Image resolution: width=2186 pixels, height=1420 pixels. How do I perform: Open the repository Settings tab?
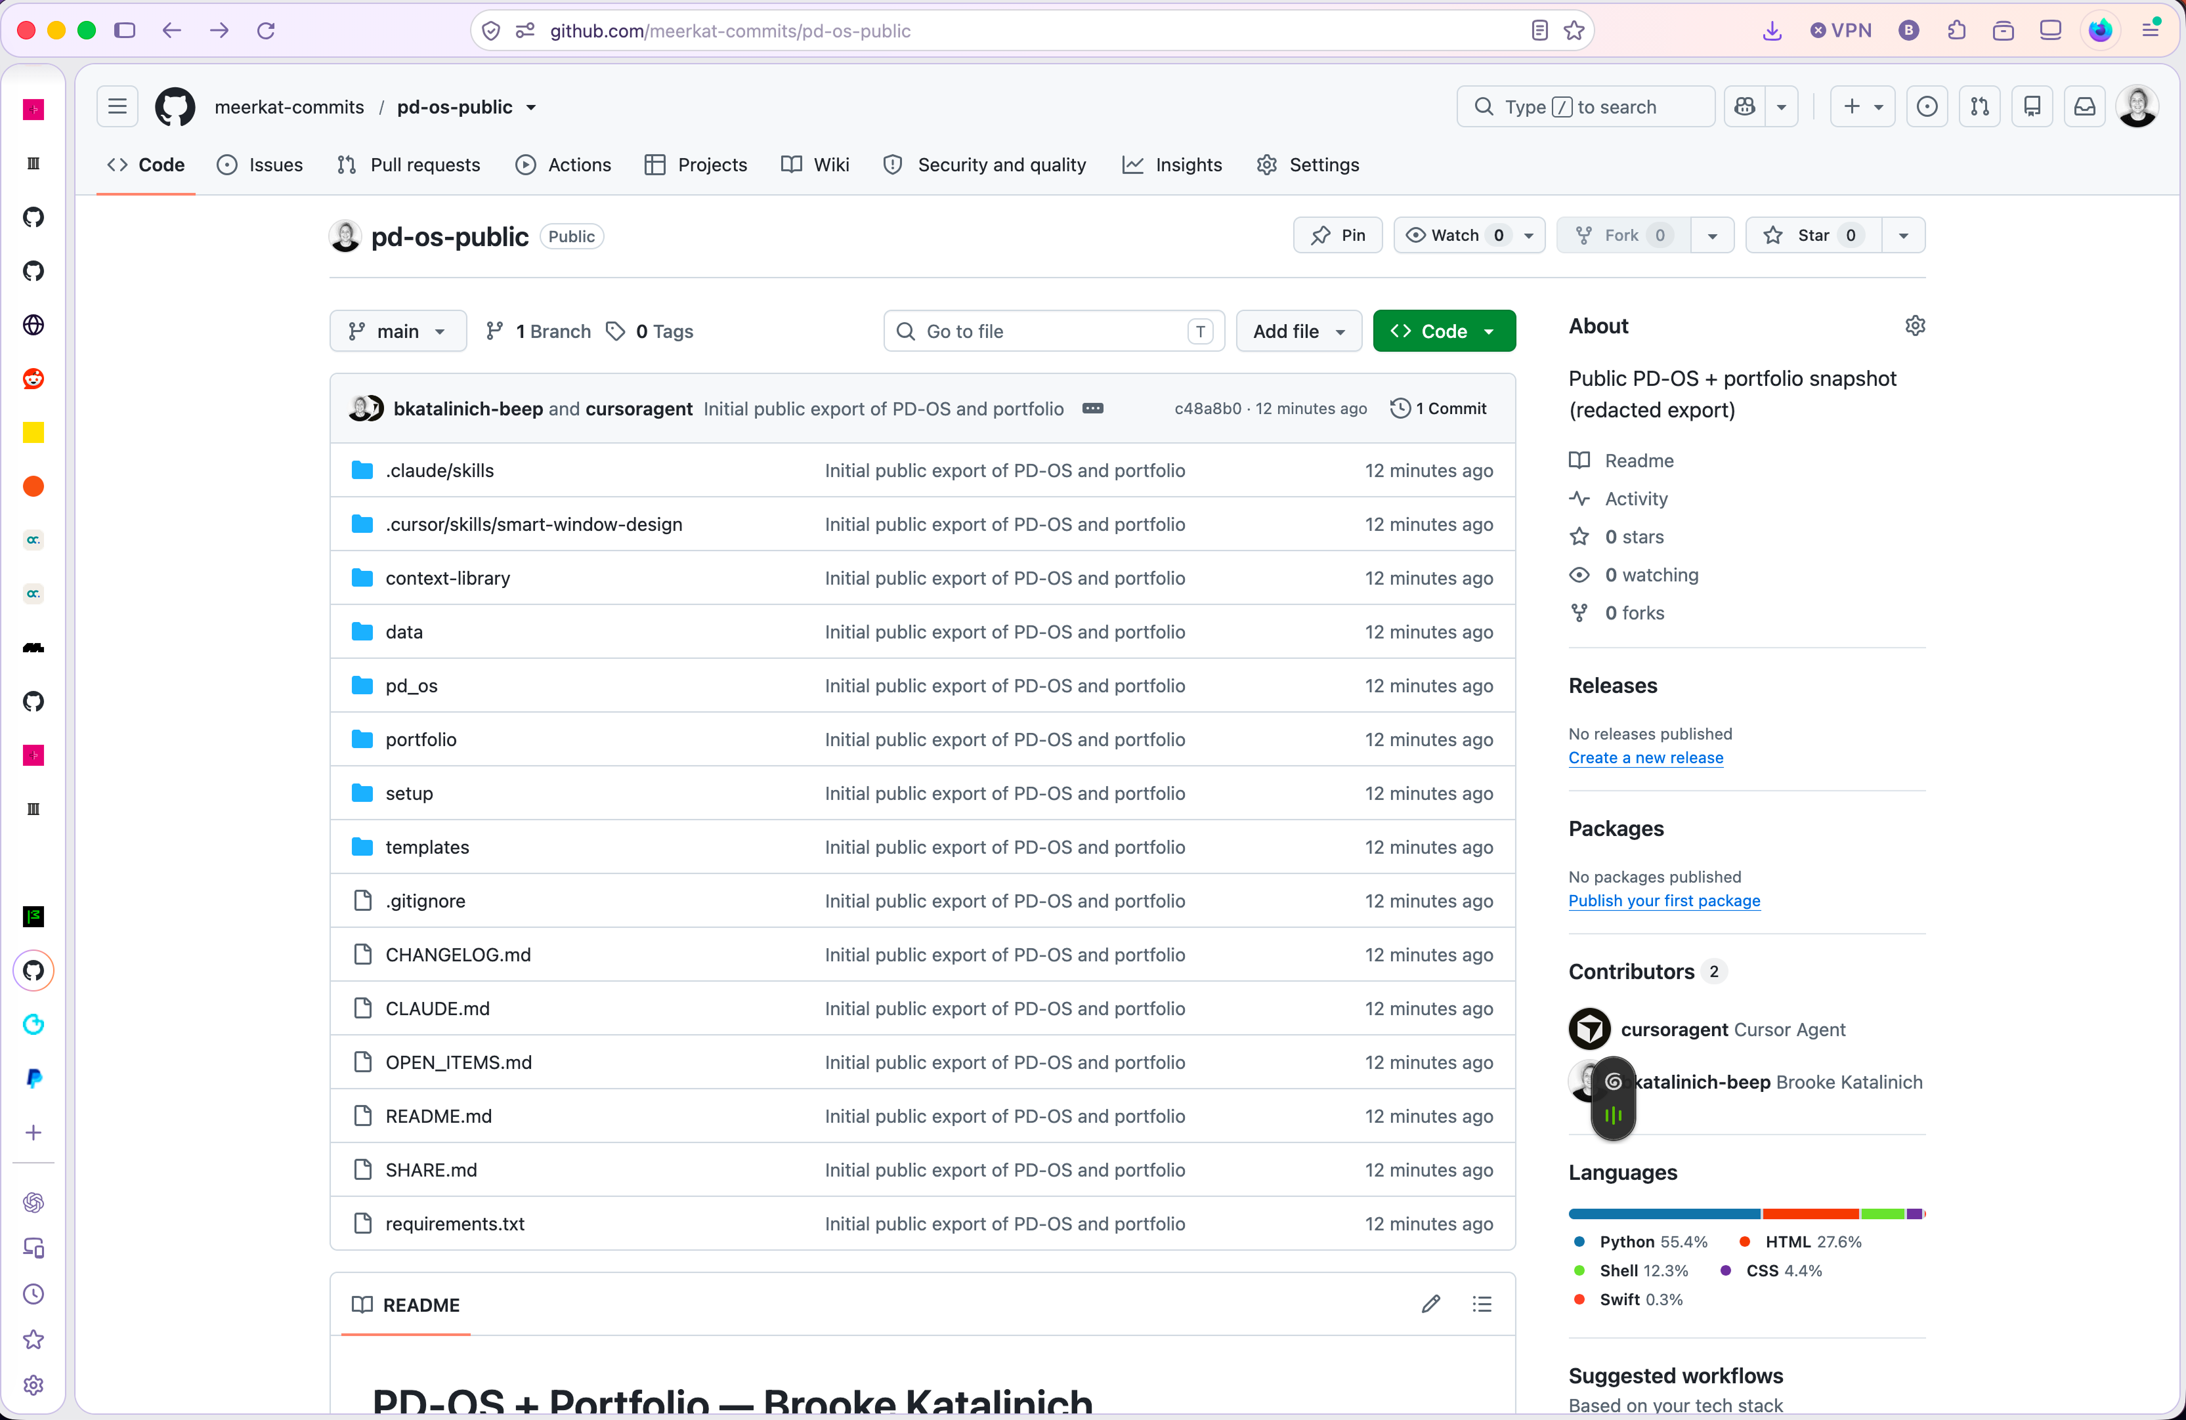1308,165
